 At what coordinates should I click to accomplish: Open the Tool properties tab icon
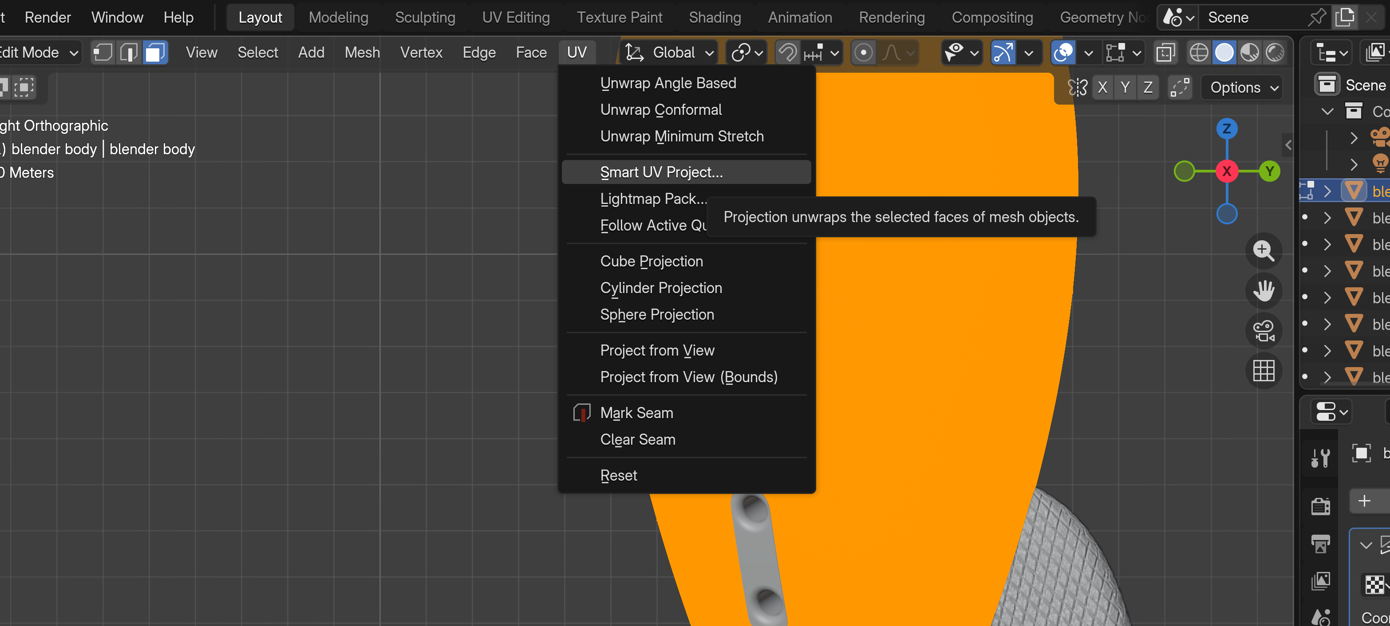pos(1320,458)
